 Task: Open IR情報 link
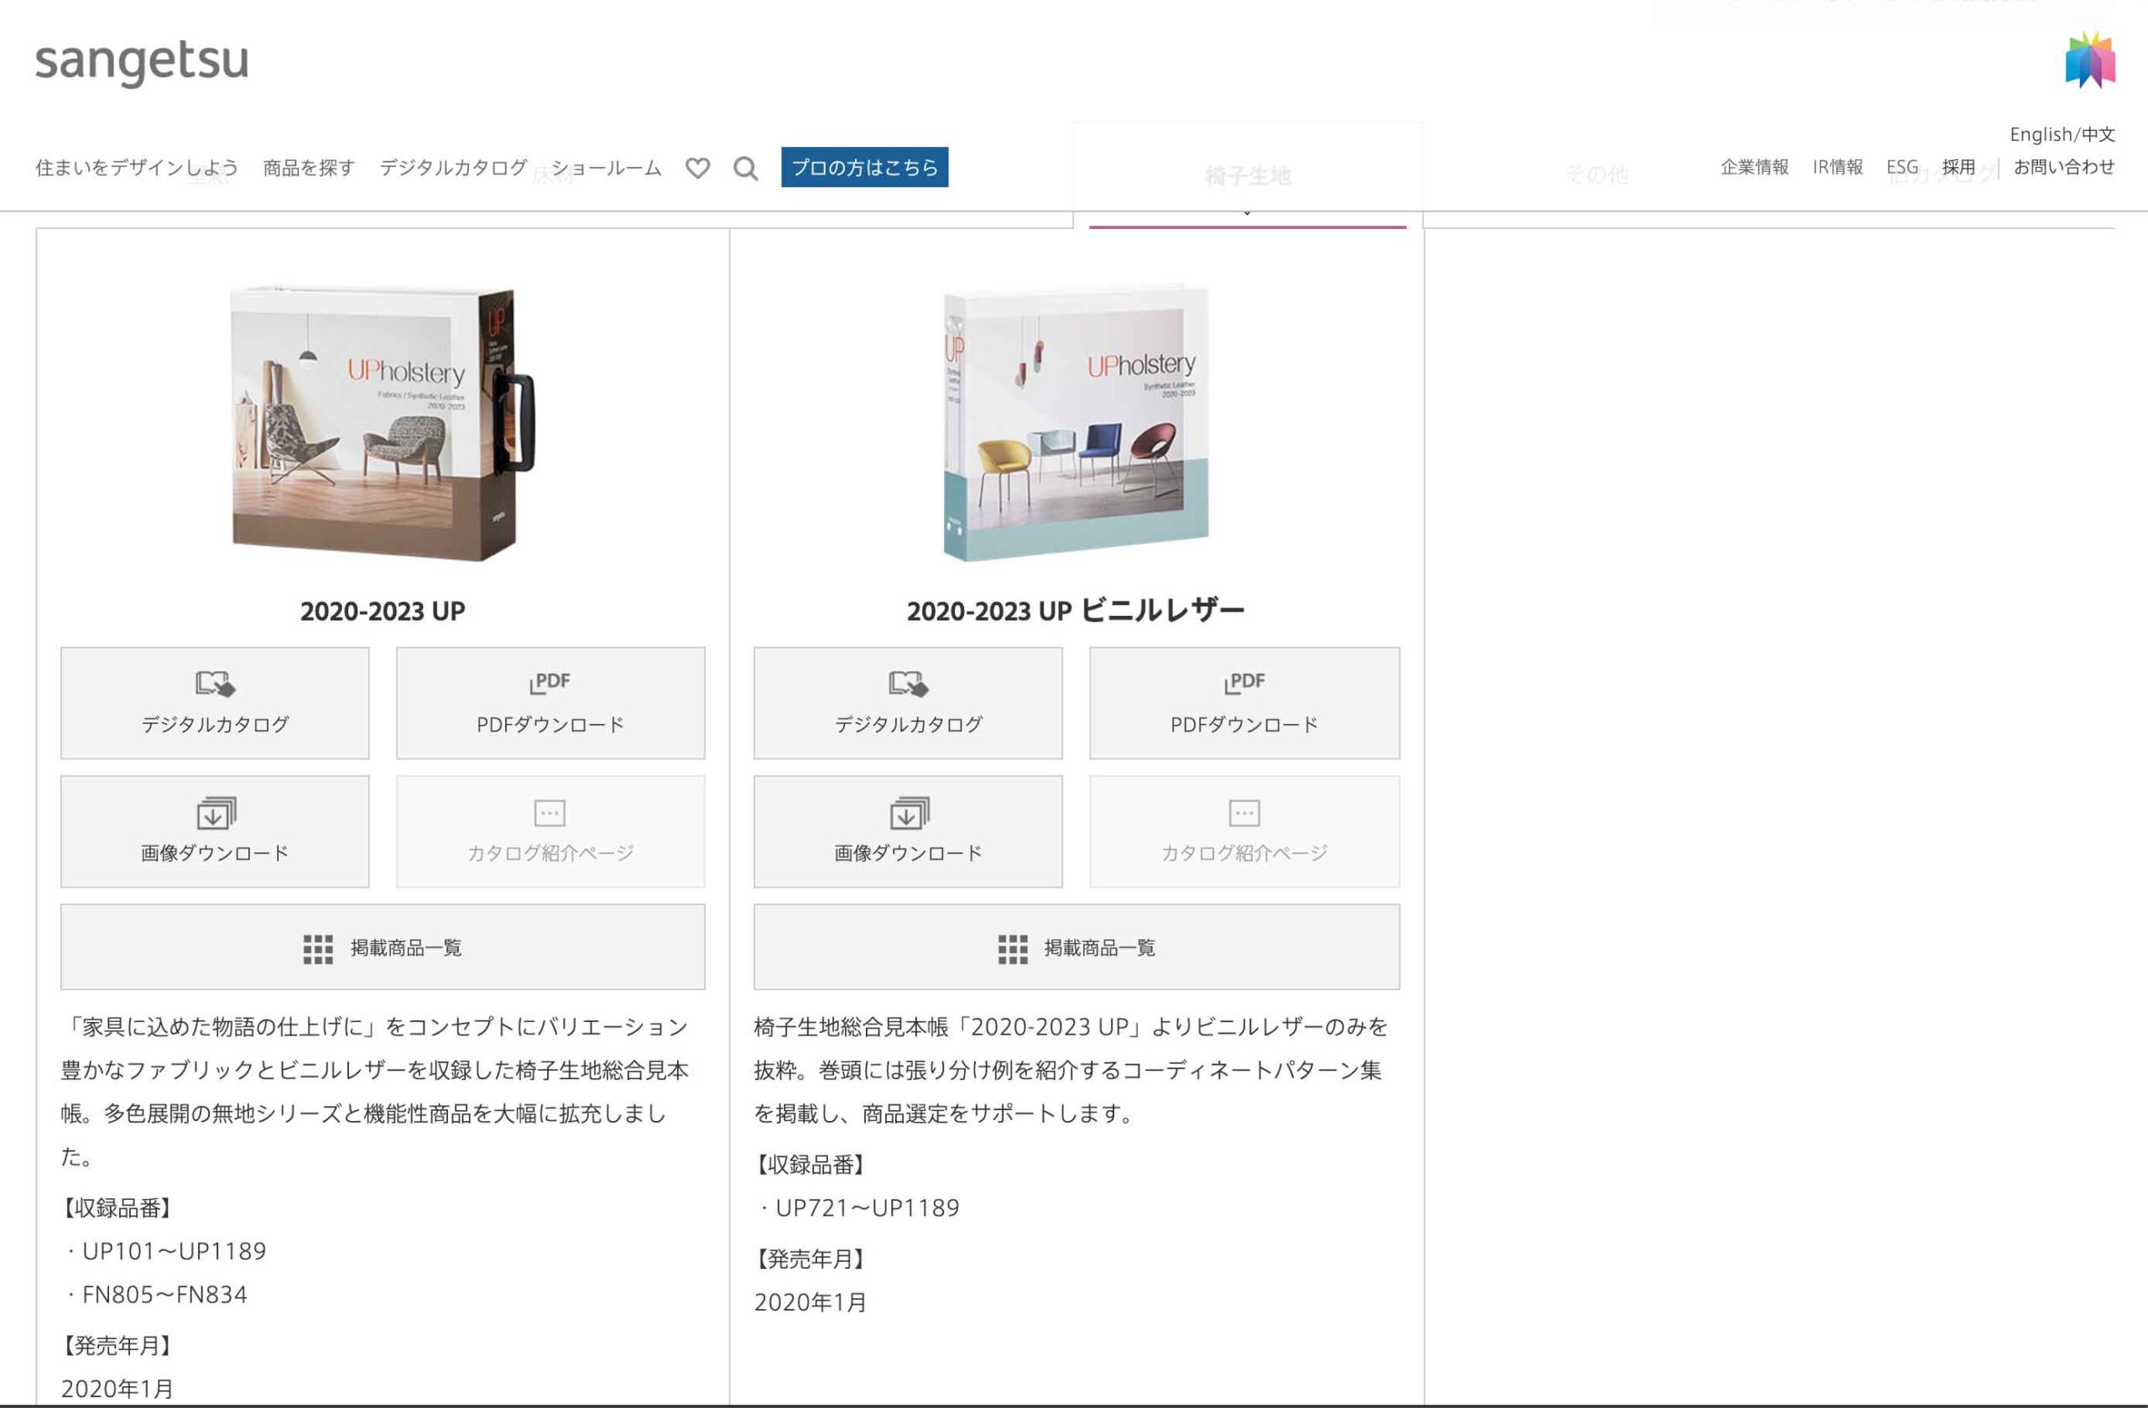coord(1838,167)
